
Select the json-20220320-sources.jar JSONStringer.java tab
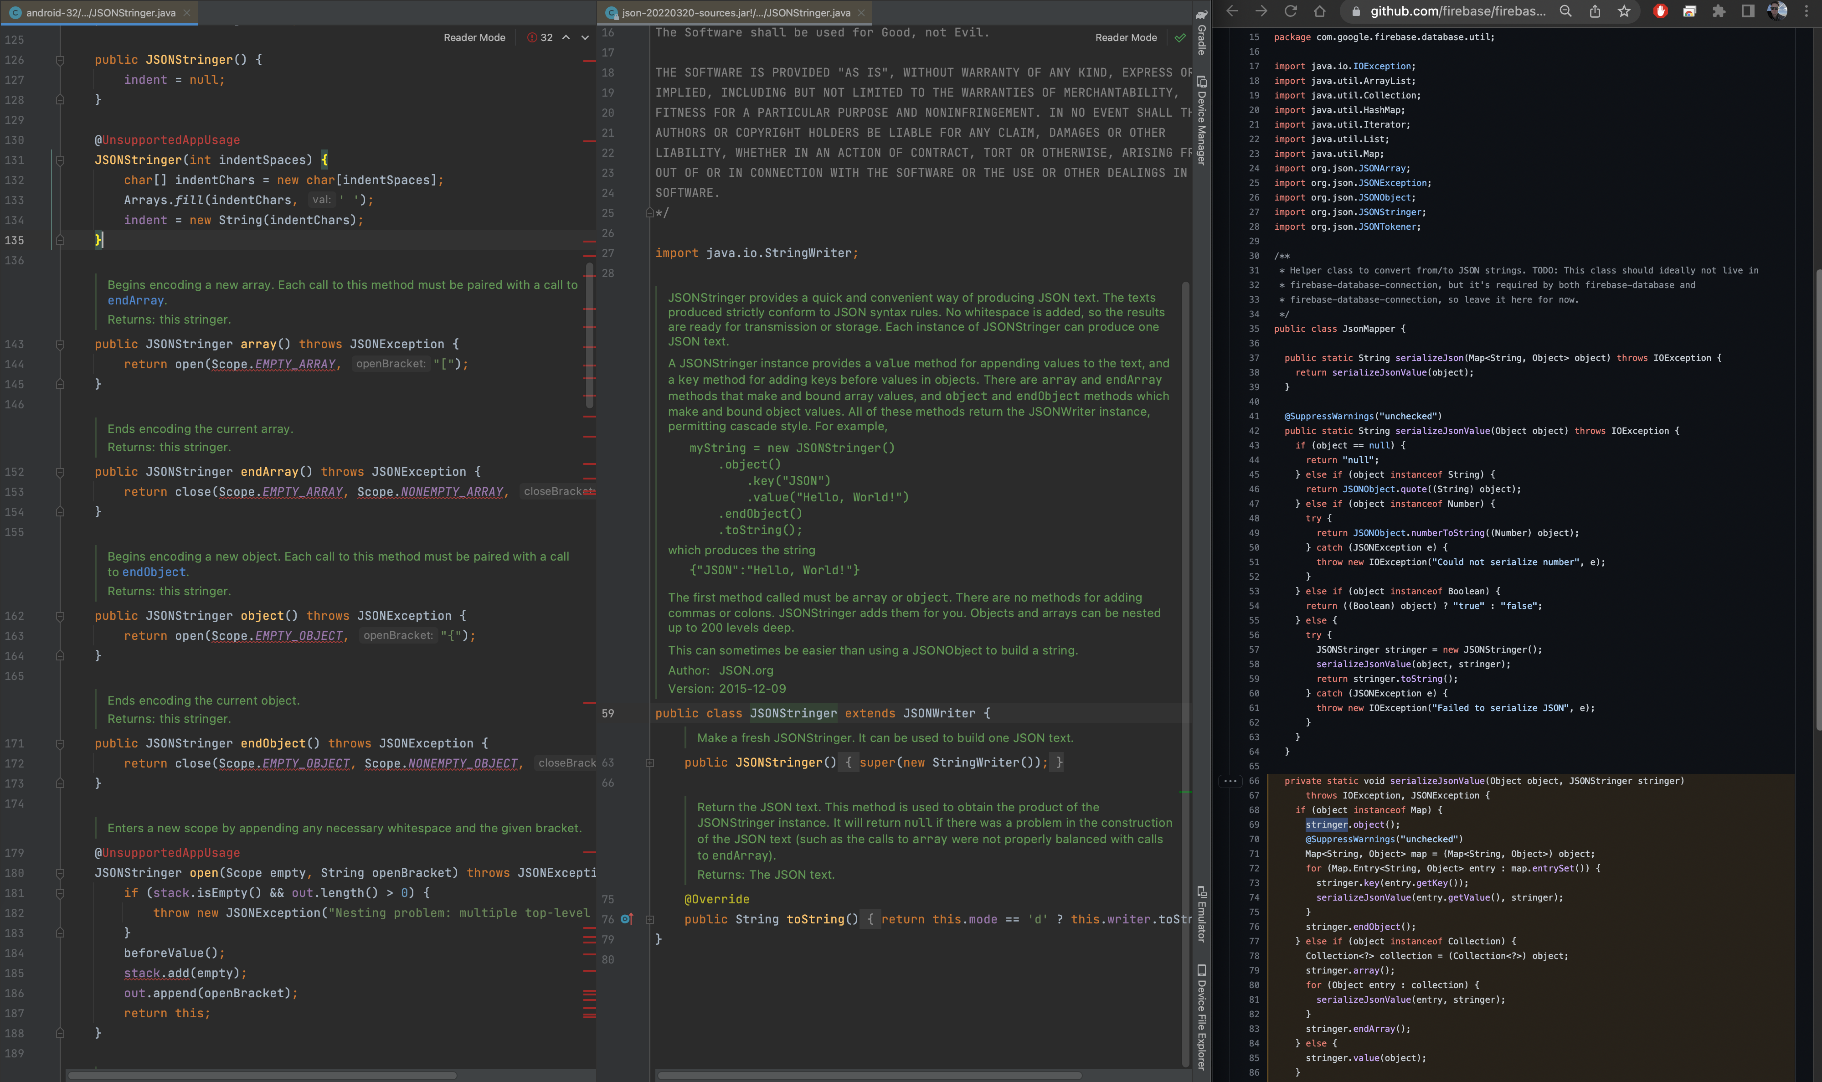coord(735,12)
